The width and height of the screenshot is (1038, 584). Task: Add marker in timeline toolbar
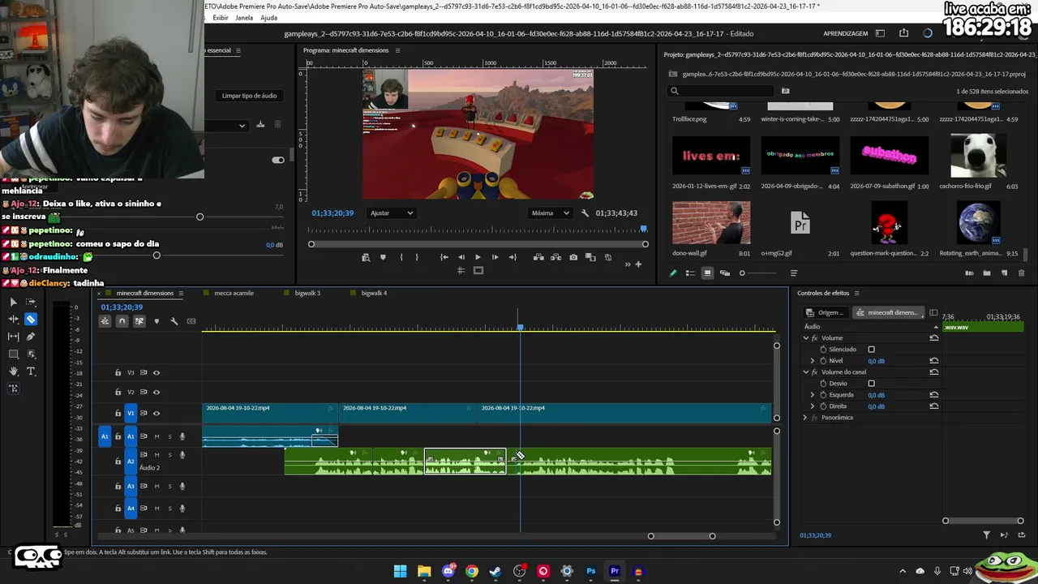click(157, 321)
